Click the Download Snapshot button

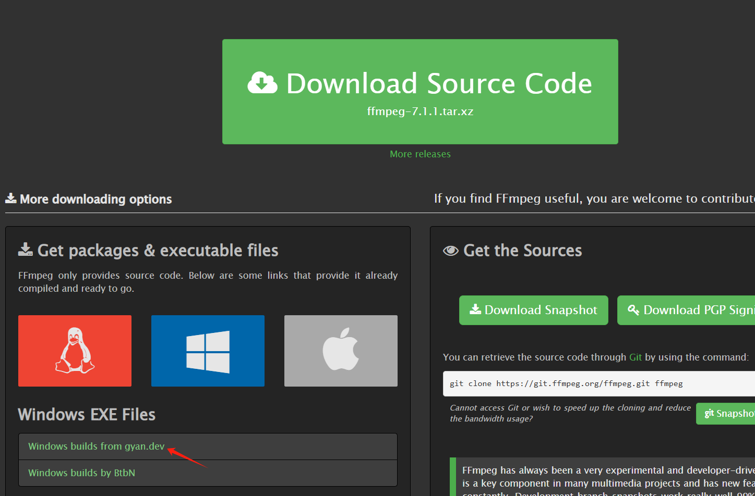(533, 310)
